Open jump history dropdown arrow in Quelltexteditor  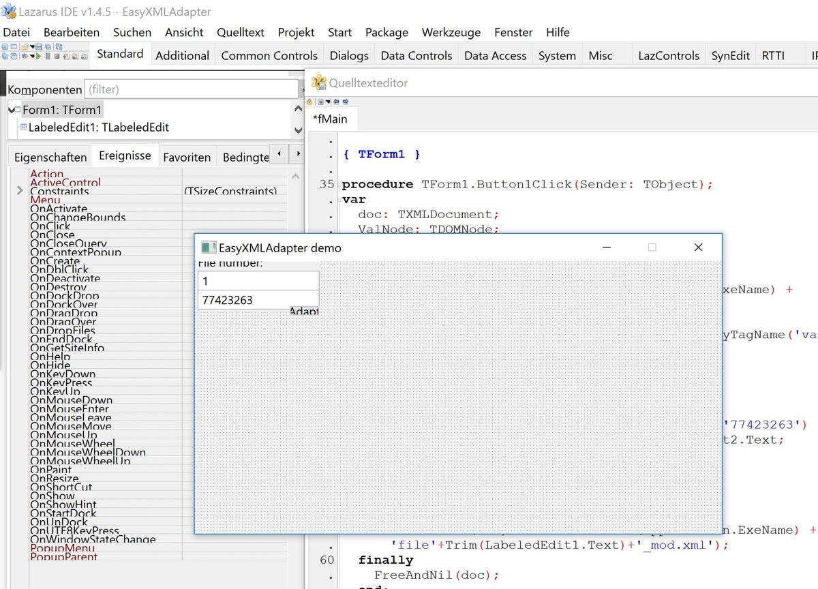(328, 102)
